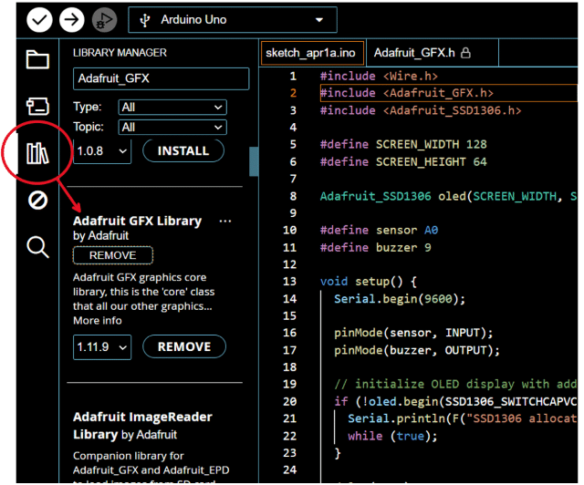The height and width of the screenshot is (485, 584).
Task: Open the More info link
Action: [98, 321]
